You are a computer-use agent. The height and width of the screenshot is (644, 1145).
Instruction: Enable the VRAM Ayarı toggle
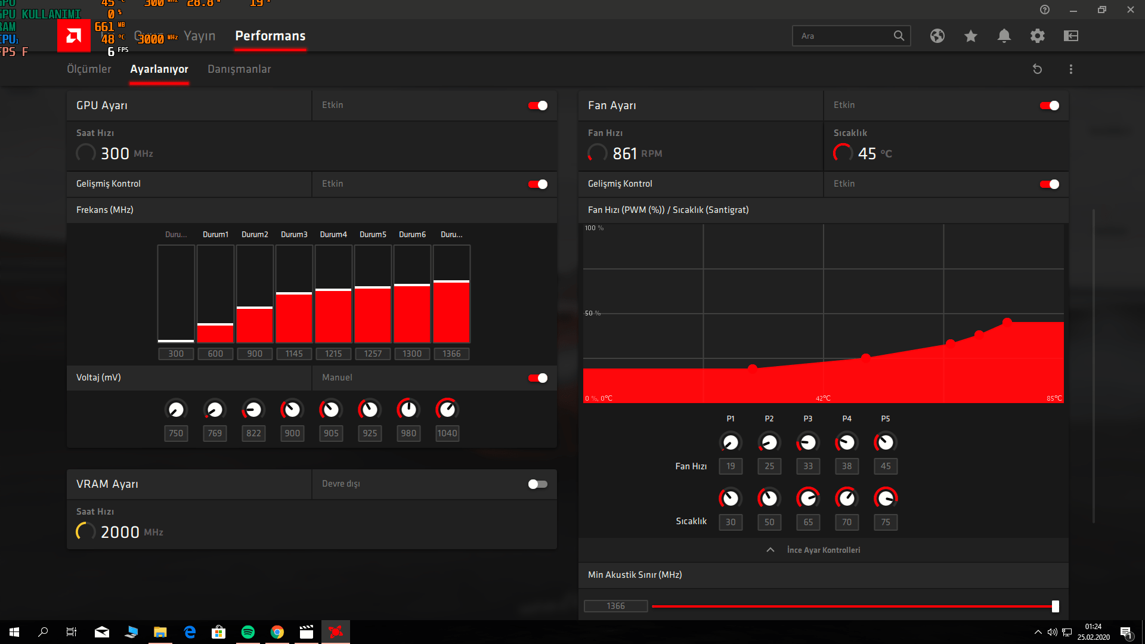click(x=538, y=484)
